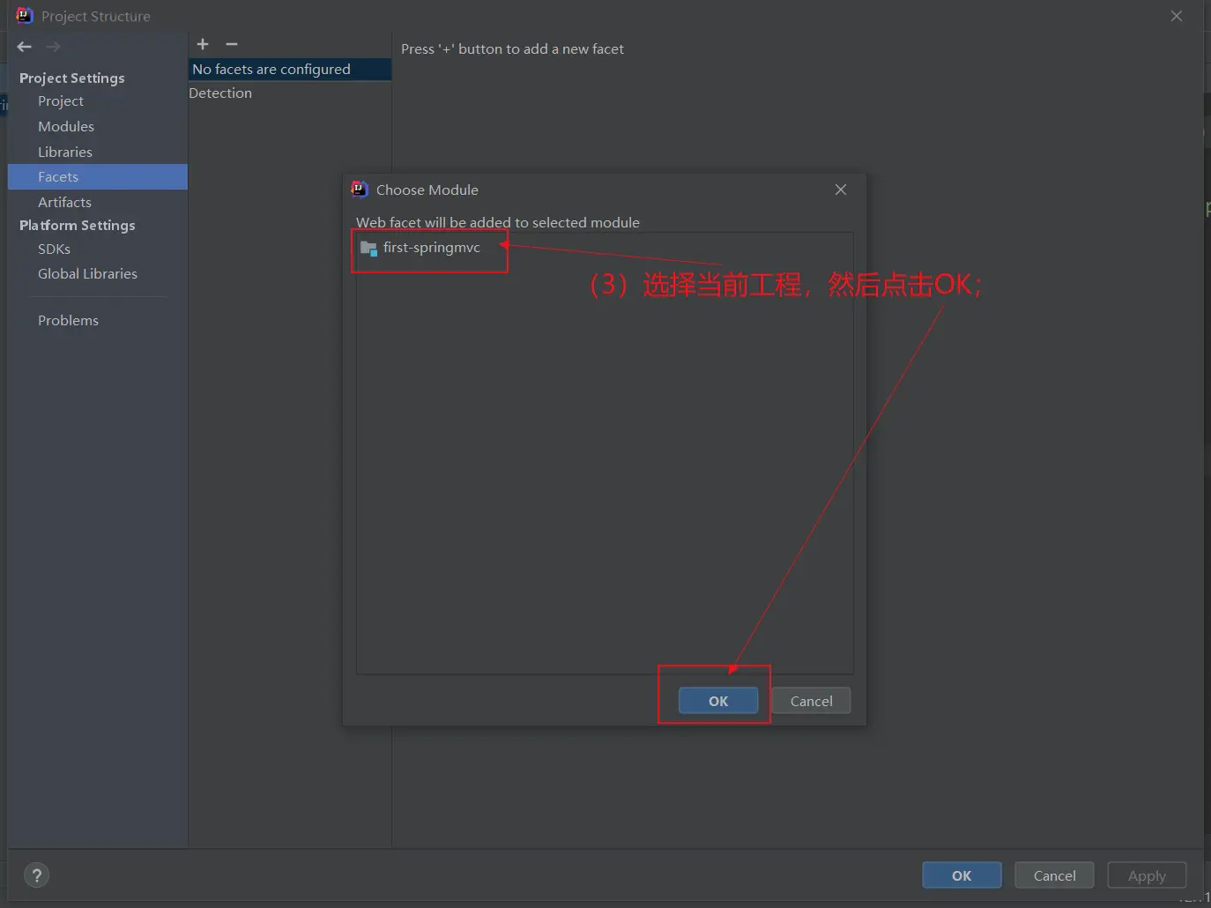Click the plus icon to add facet
The width and height of the screenshot is (1211, 908).
pos(203,44)
